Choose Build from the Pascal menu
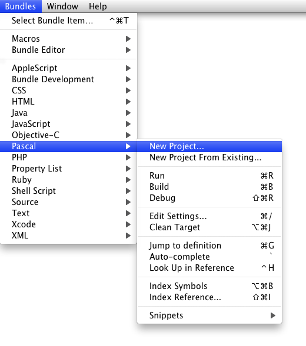306x346 pixels. 209,187
